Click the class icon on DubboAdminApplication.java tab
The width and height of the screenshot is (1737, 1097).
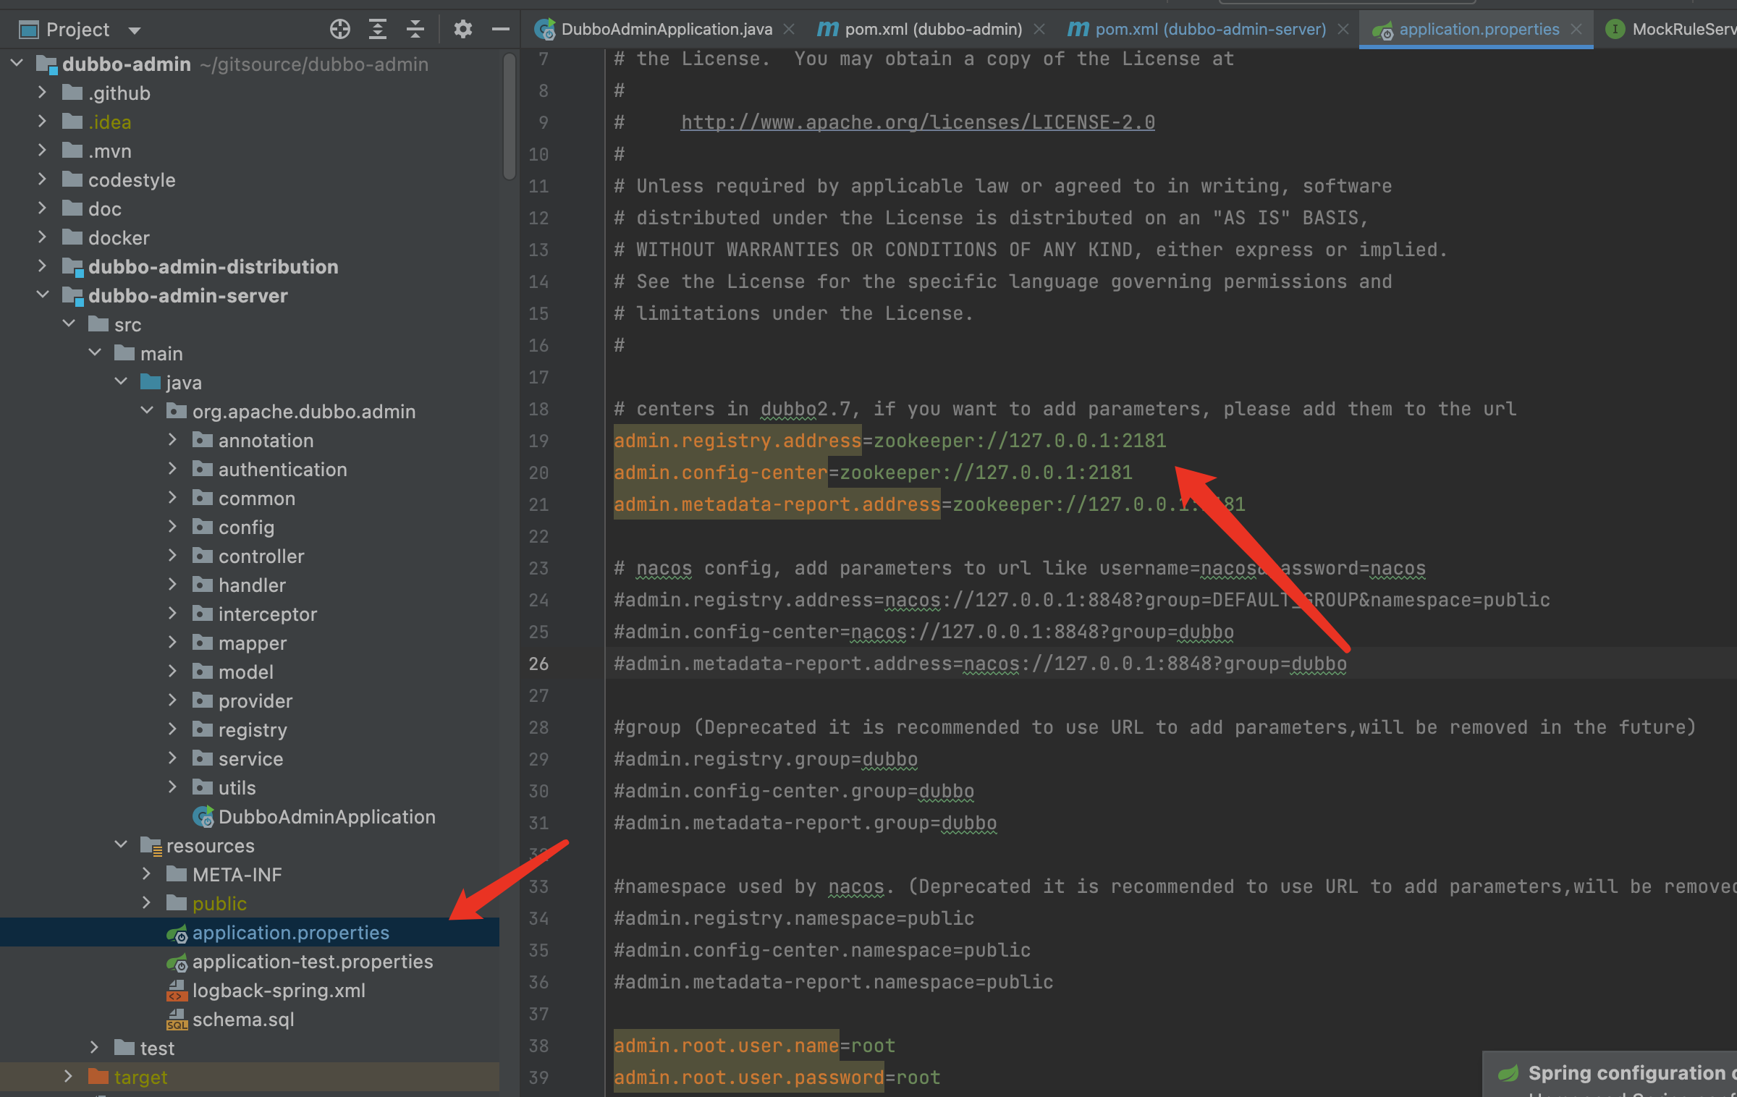tap(544, 29)
